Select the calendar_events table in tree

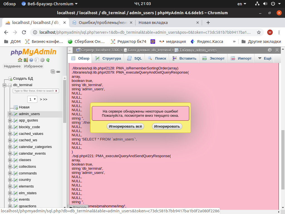tap(32, 154)
